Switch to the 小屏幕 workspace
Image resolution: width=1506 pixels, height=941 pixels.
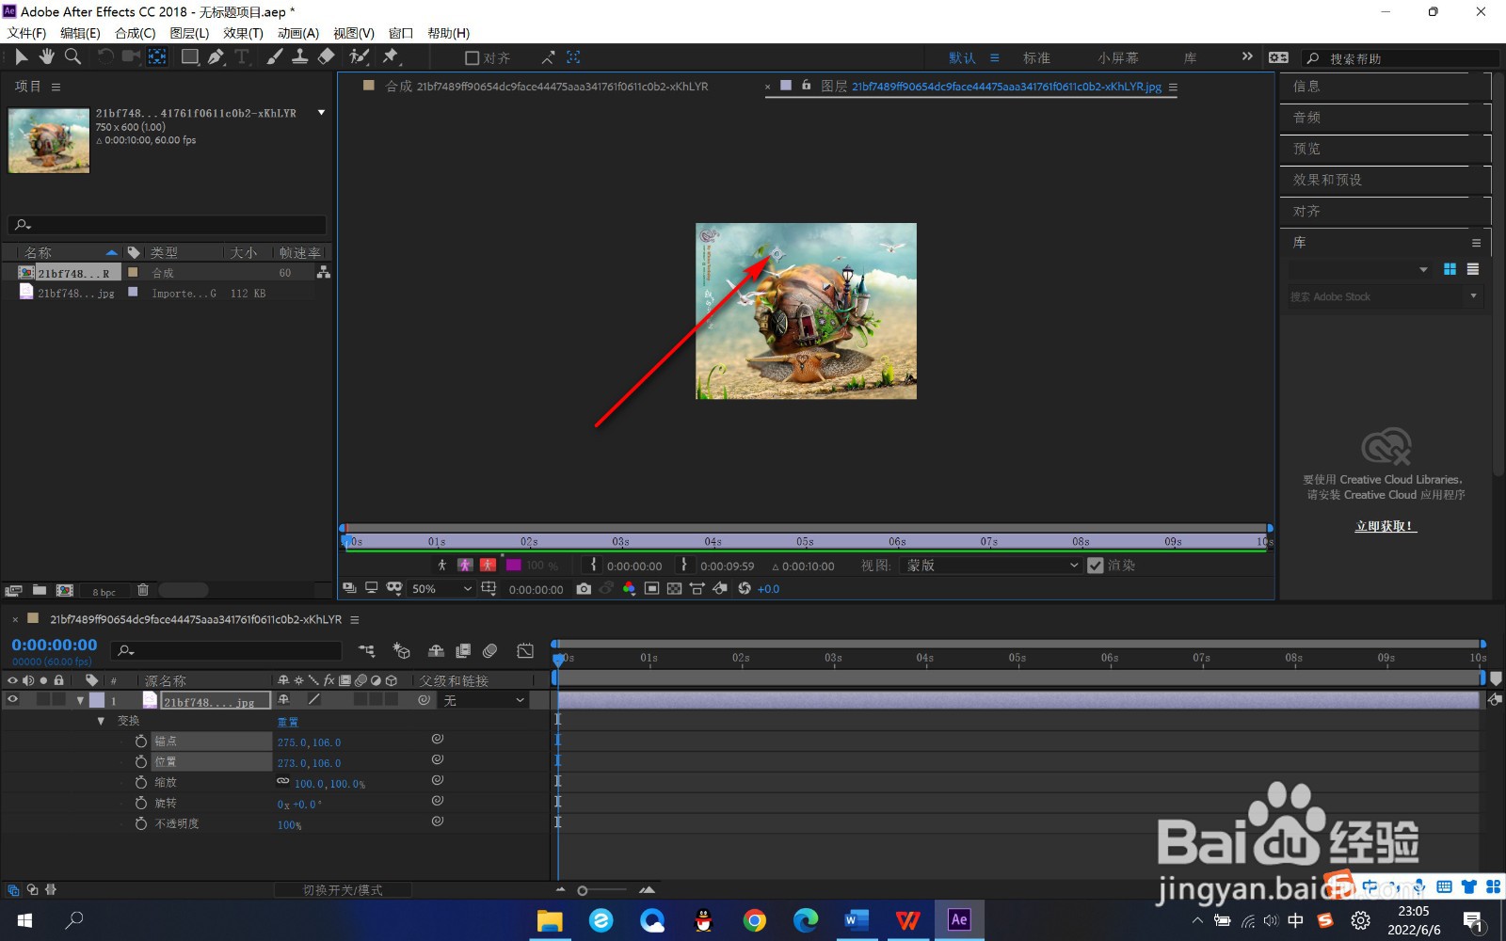[x=1118, y=58]
